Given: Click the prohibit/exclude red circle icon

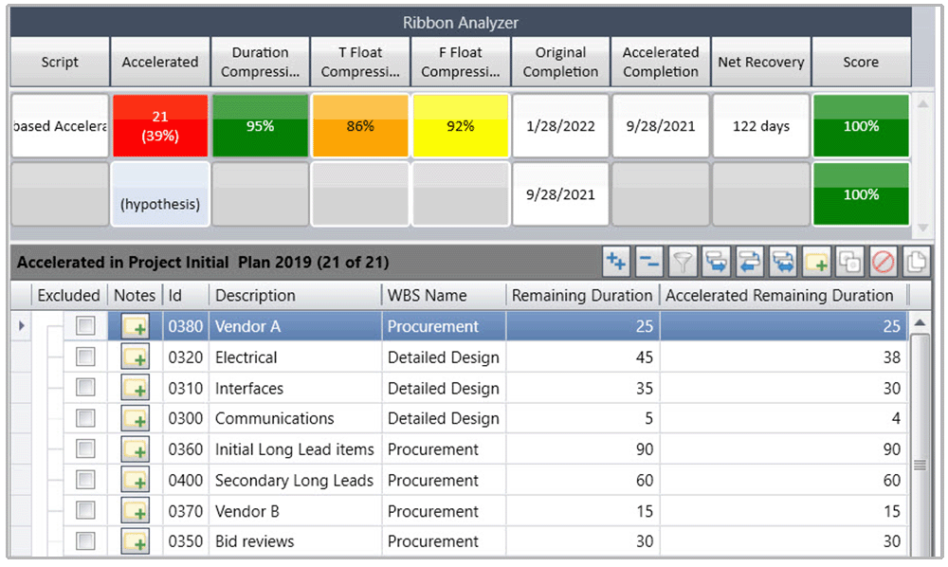Looking at the screenshot, I should 883,263.
